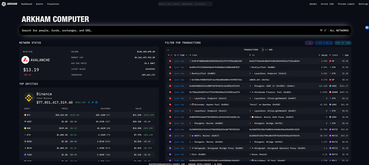Remove the USD ≥ $0.10 filter chip

click(324, 43)
